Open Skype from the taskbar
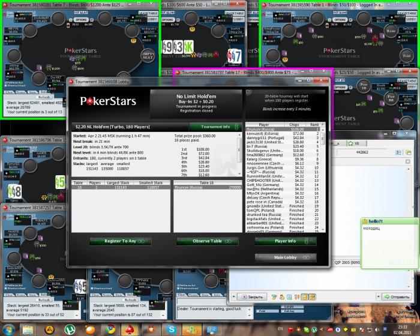The image size is (420, 336). [172, 329]
